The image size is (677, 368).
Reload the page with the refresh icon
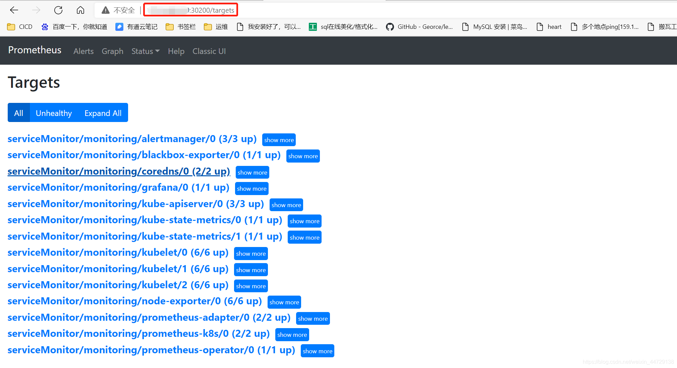58,10
